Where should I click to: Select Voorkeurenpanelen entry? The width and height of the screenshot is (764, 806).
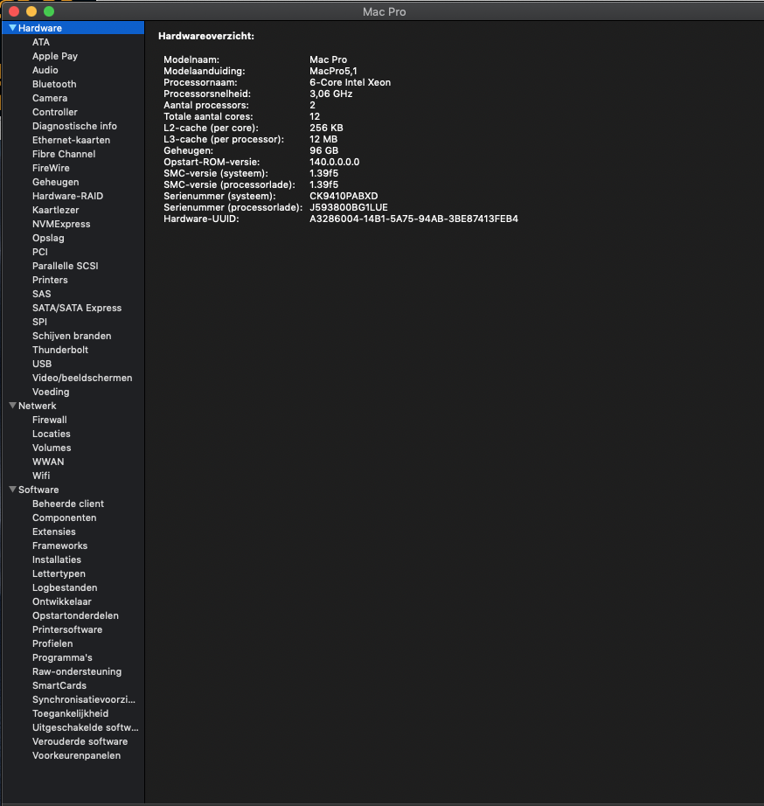coord(76,755)
